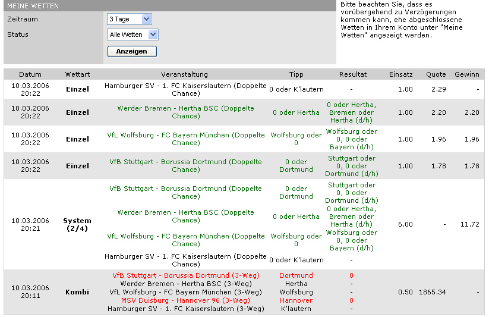Click the Einsatz column header

[x=400, y=74]
